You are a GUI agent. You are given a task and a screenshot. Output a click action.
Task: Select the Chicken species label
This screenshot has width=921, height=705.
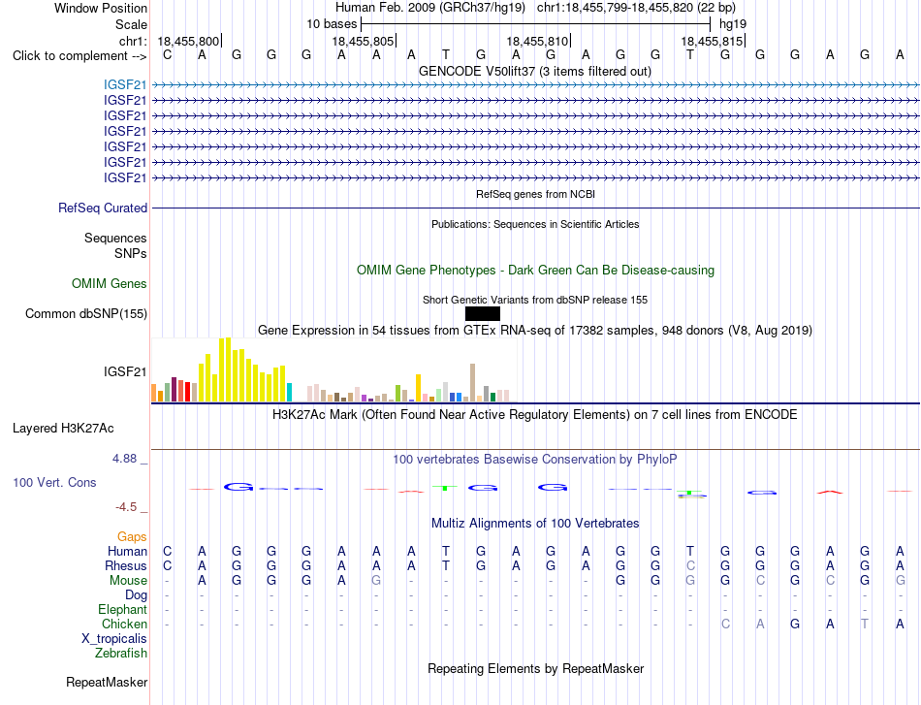tap(124, 624)
